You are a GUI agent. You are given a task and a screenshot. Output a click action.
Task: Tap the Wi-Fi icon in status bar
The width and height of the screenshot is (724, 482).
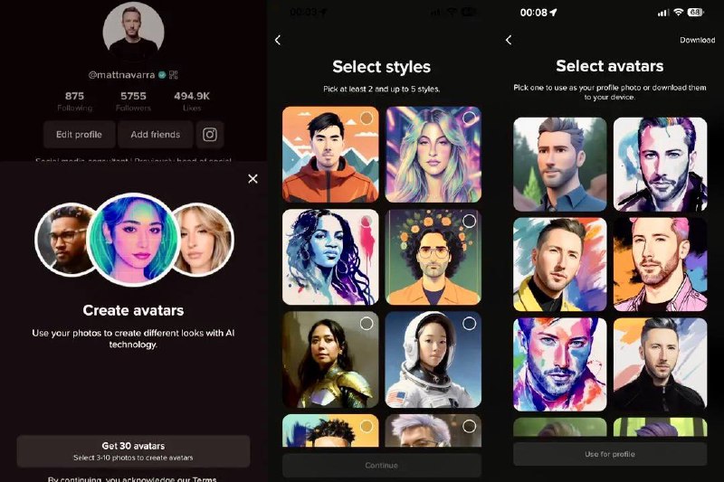click(x=678, y=13)
